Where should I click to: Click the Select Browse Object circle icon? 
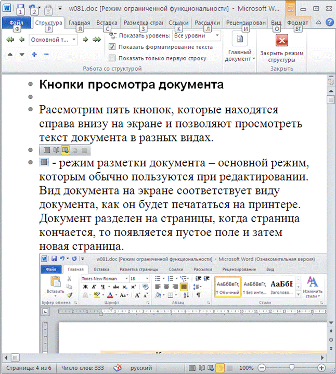[331, 340]
